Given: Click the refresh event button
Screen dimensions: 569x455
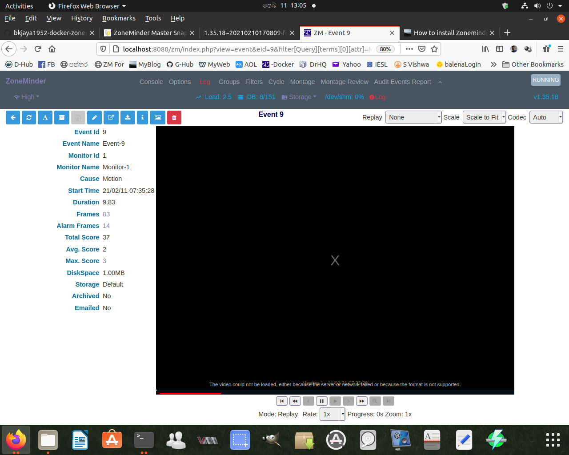Looking at the screenshot, I should pyautogui.click(x=29, y=118).
